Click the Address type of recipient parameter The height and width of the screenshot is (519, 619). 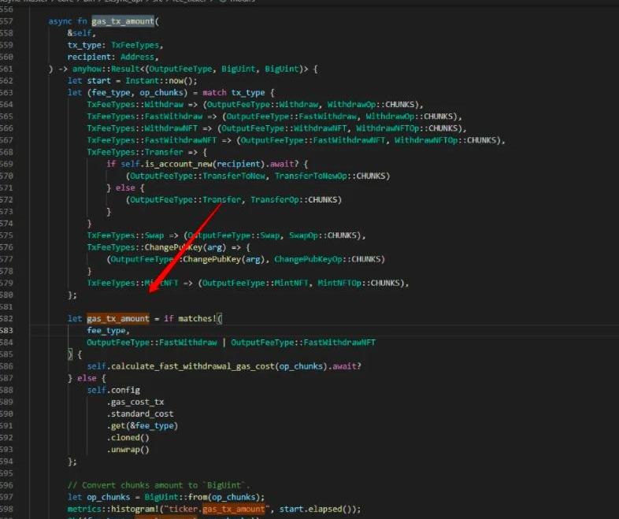[140, 57]
